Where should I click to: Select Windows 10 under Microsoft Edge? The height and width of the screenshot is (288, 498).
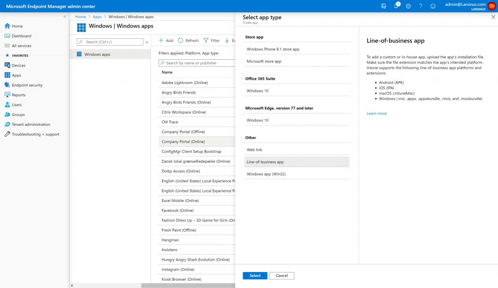[297, 120]
